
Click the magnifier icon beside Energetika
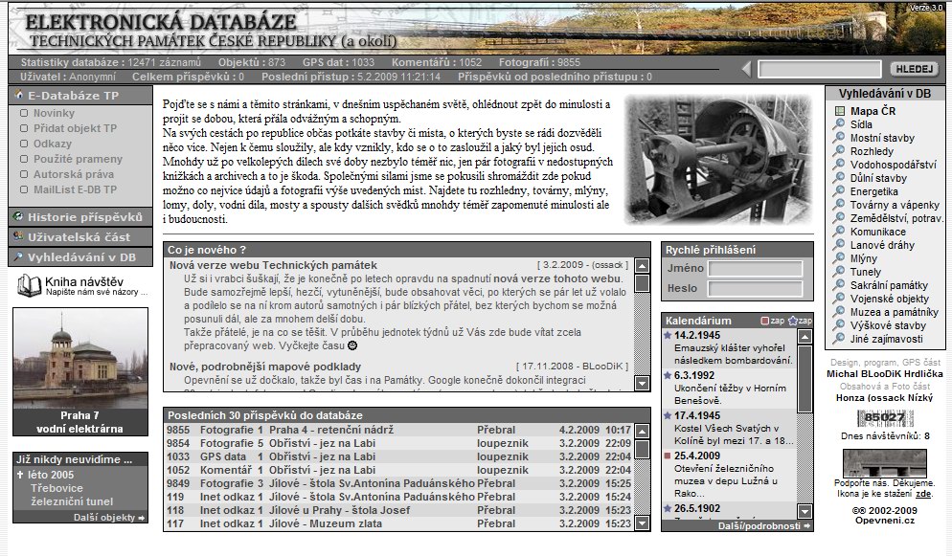839,191
